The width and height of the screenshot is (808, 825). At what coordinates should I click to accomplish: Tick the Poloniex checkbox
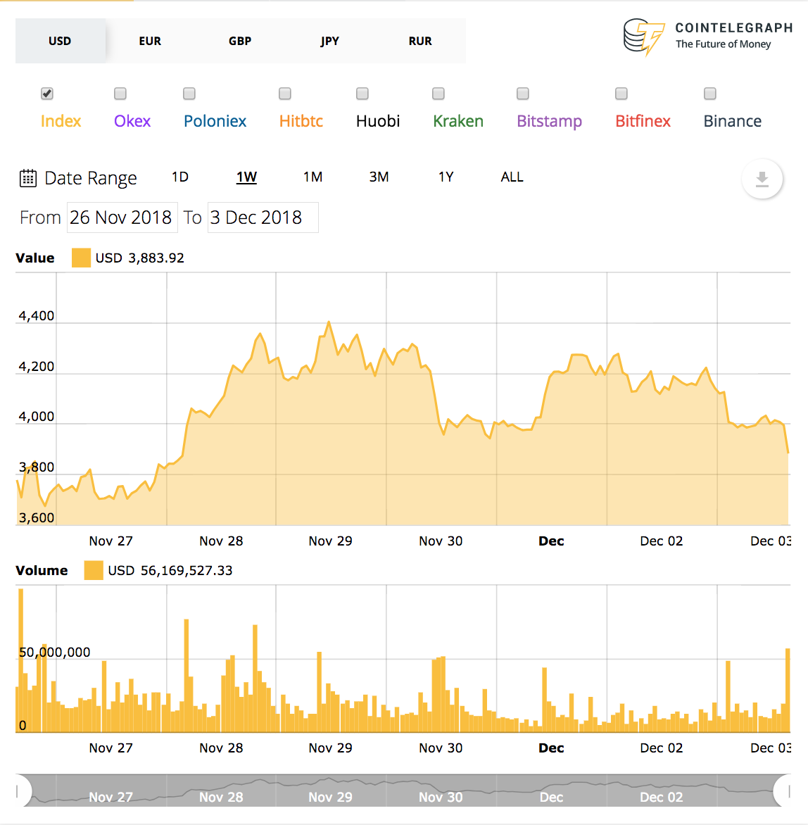189,94
